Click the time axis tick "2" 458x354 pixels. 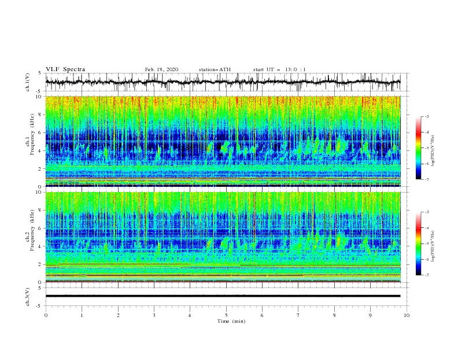click(x=118, y=315)
